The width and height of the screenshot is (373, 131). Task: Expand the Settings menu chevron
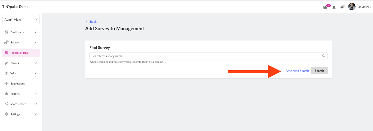coord(36,114)
